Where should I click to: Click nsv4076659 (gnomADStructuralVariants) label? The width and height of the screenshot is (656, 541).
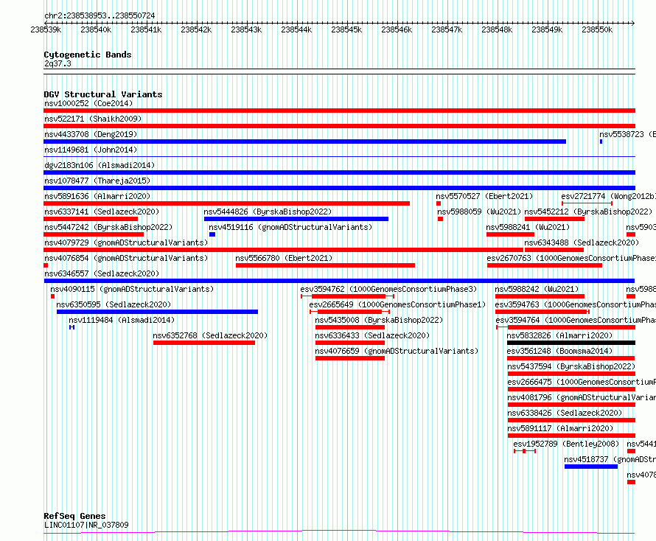click(x=397, y=351)
